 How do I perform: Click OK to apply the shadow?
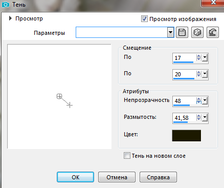[x=75, y=177]
